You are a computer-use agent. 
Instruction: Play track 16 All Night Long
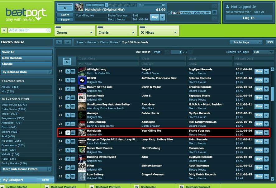(x=68, y=72)
